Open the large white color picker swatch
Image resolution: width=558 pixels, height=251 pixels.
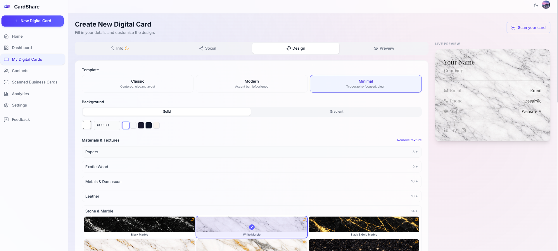tap(87, 125)
